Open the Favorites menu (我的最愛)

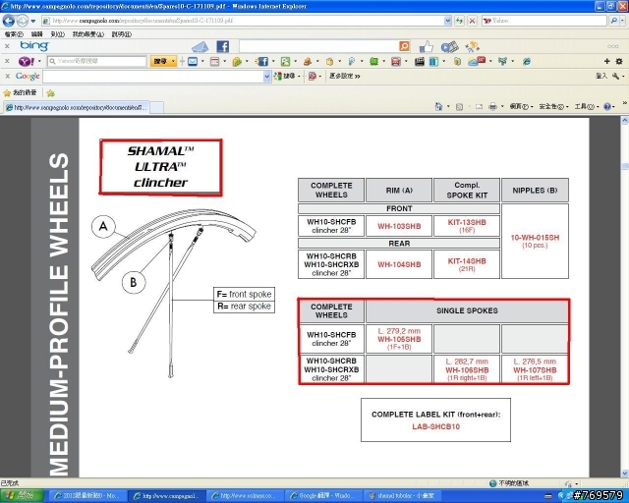point(87,34)
